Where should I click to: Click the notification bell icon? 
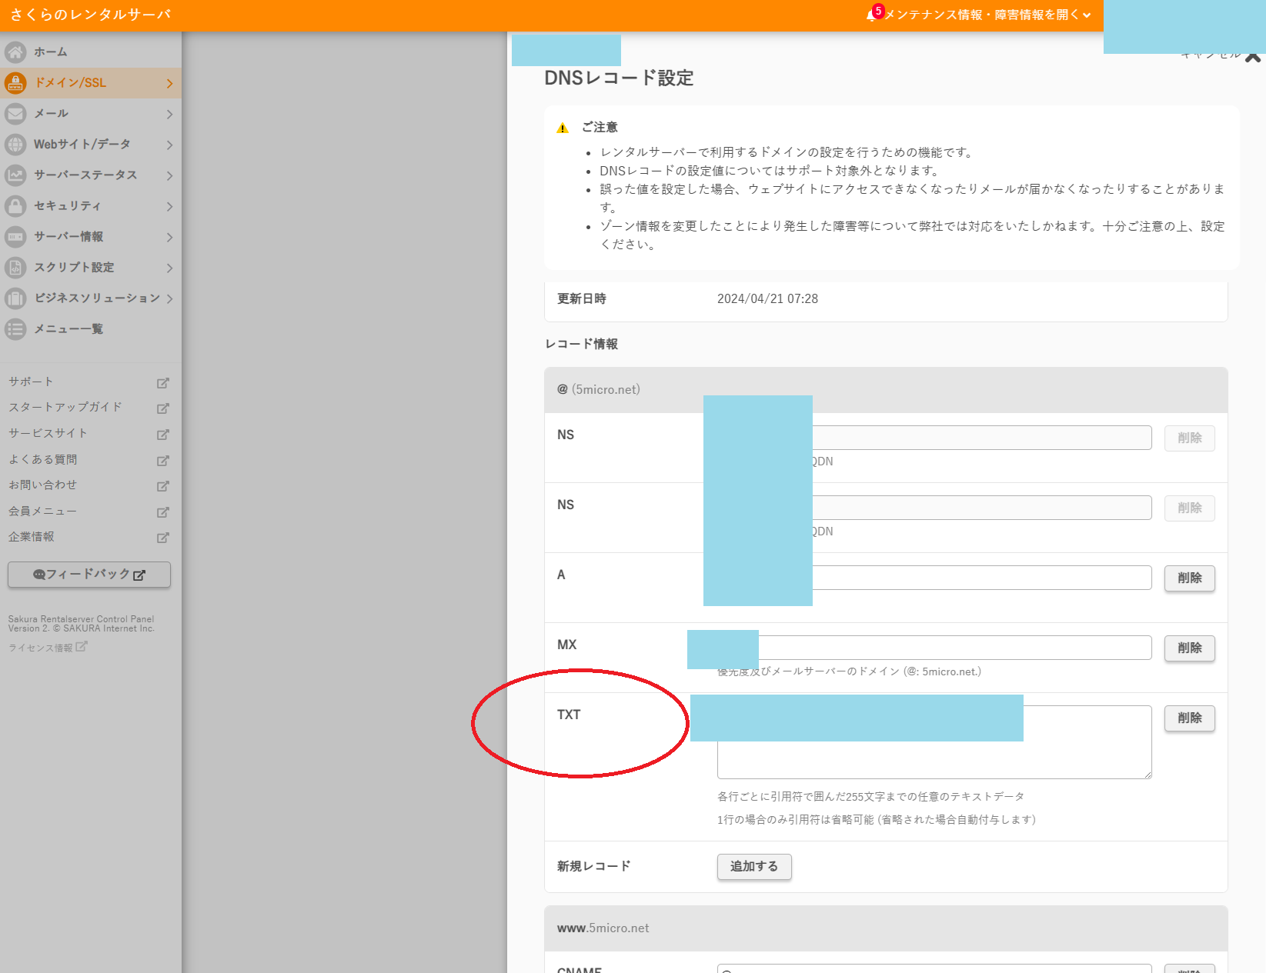point(871,15)
